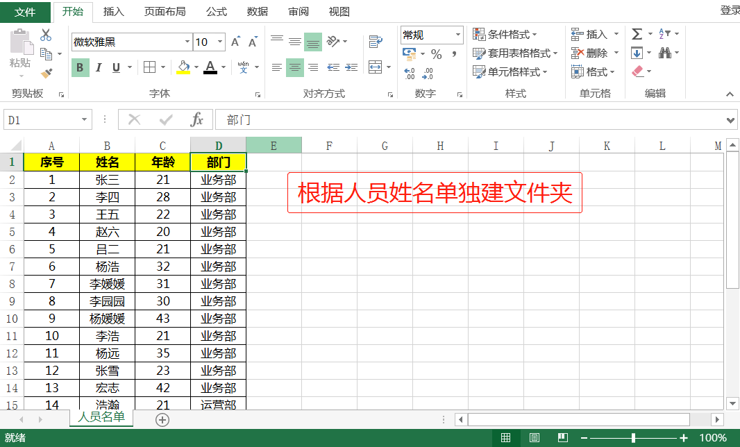Click the accounting number format icon
740x447 pixels.
[x=409, y=54]
